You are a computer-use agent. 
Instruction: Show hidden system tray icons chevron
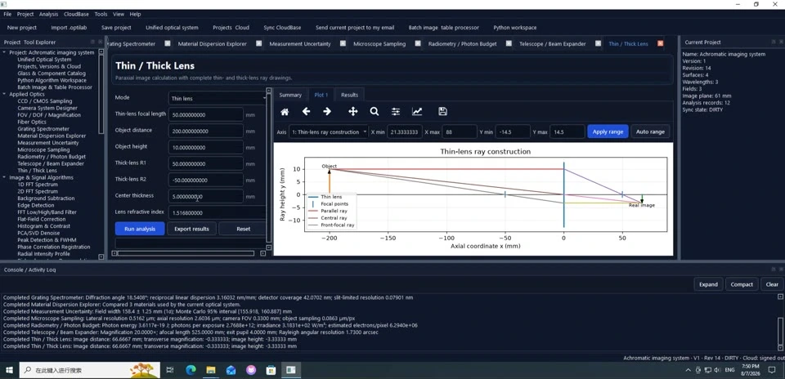tap(689, 370)
